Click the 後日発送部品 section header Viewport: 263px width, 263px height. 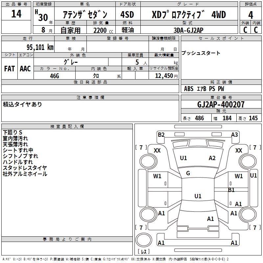90,82
